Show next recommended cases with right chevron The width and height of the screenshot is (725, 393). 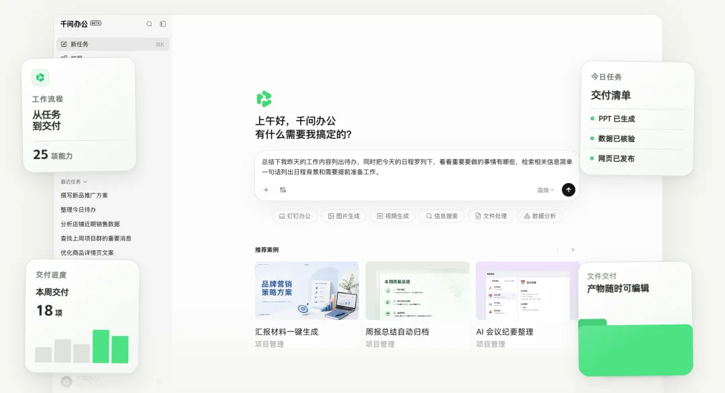[x=573, y=250]
